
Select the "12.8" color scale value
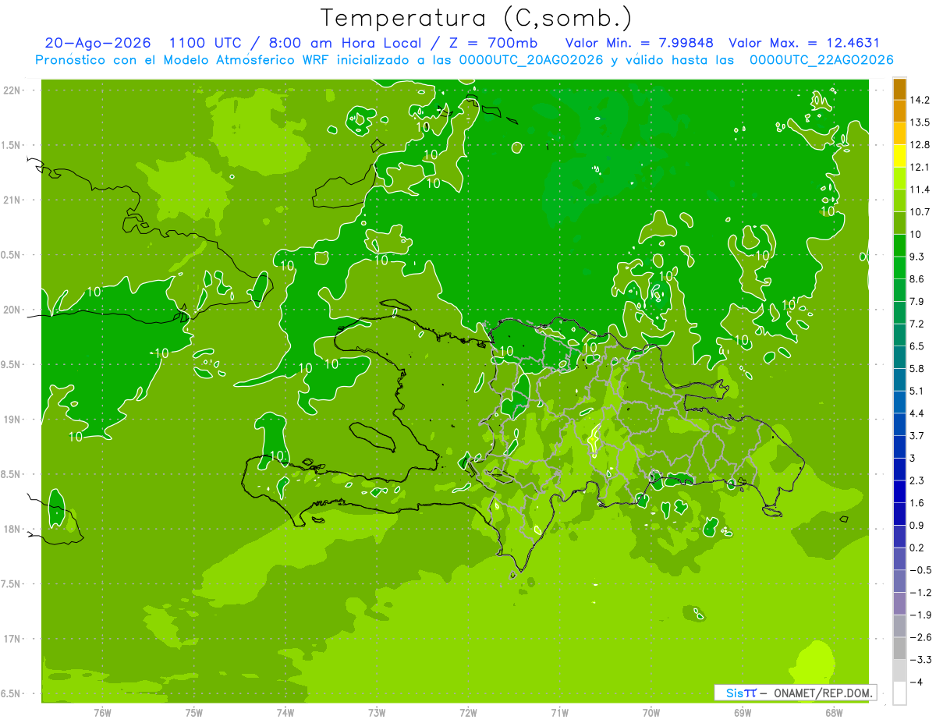coord(920,145)
